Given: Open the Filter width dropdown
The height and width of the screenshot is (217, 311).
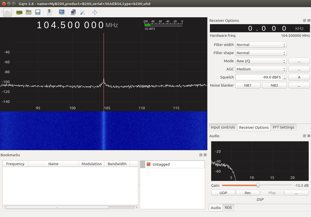Looking at the screenshot, I should click(x=261, y=45).
